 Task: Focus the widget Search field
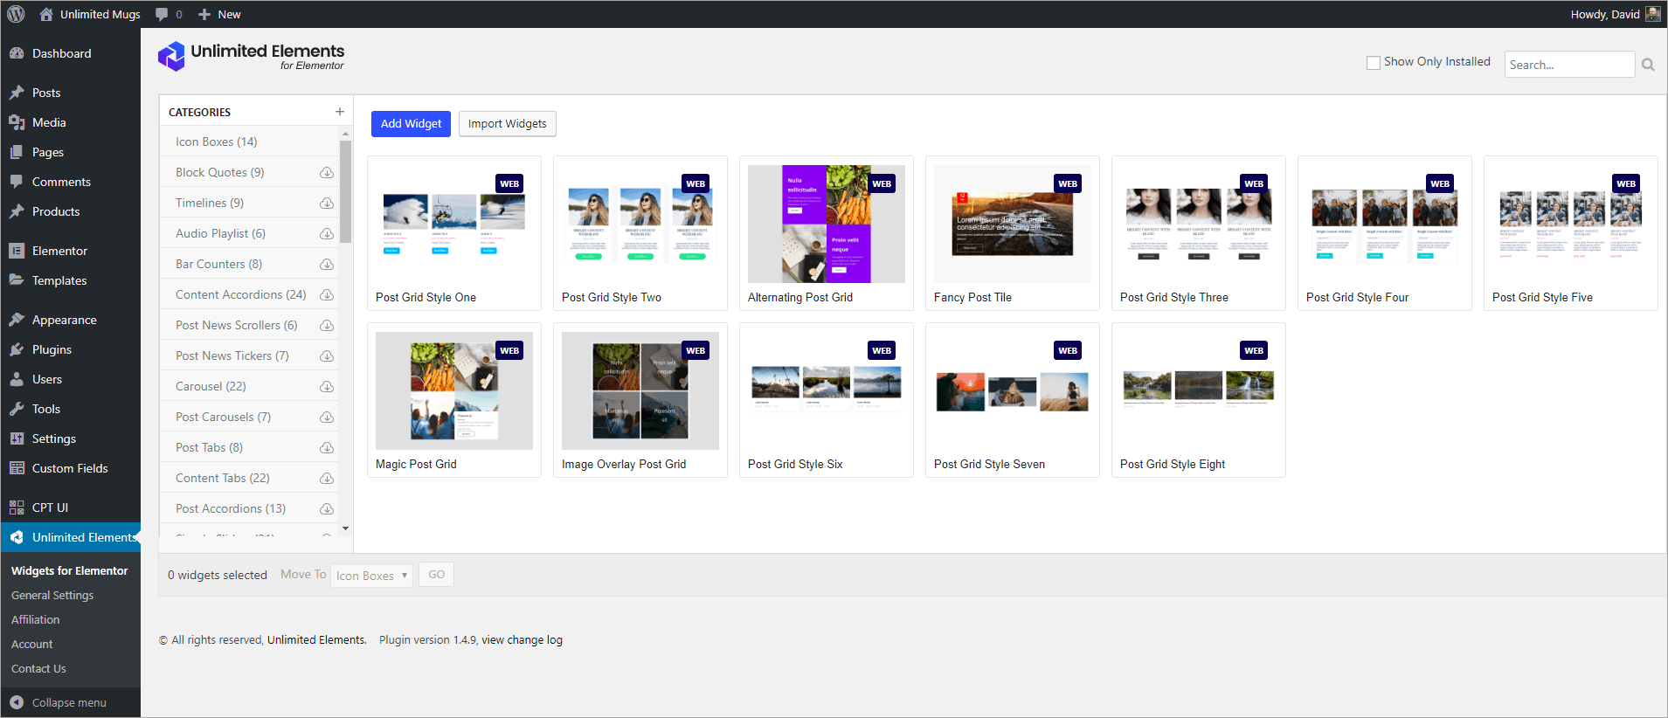1569,65
